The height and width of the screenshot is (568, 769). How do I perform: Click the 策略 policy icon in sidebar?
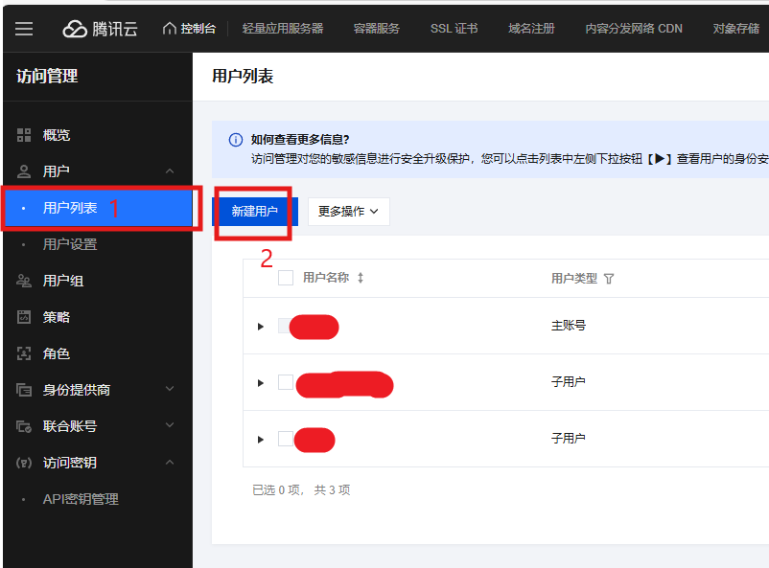pos(21,316)
